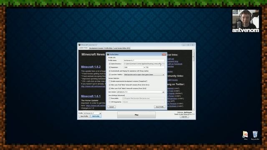The image size is (267, 150).
Task: Switch to the Update Notes tab
Action: (x=83, y=48)
